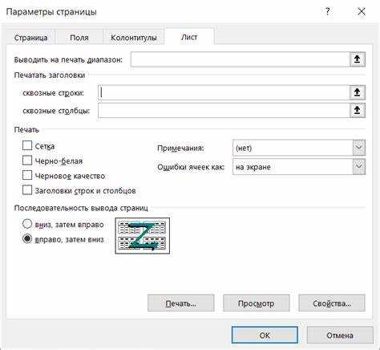
Task: Focus the Выводить на печать диапазон field
Action: coord(241,59)
